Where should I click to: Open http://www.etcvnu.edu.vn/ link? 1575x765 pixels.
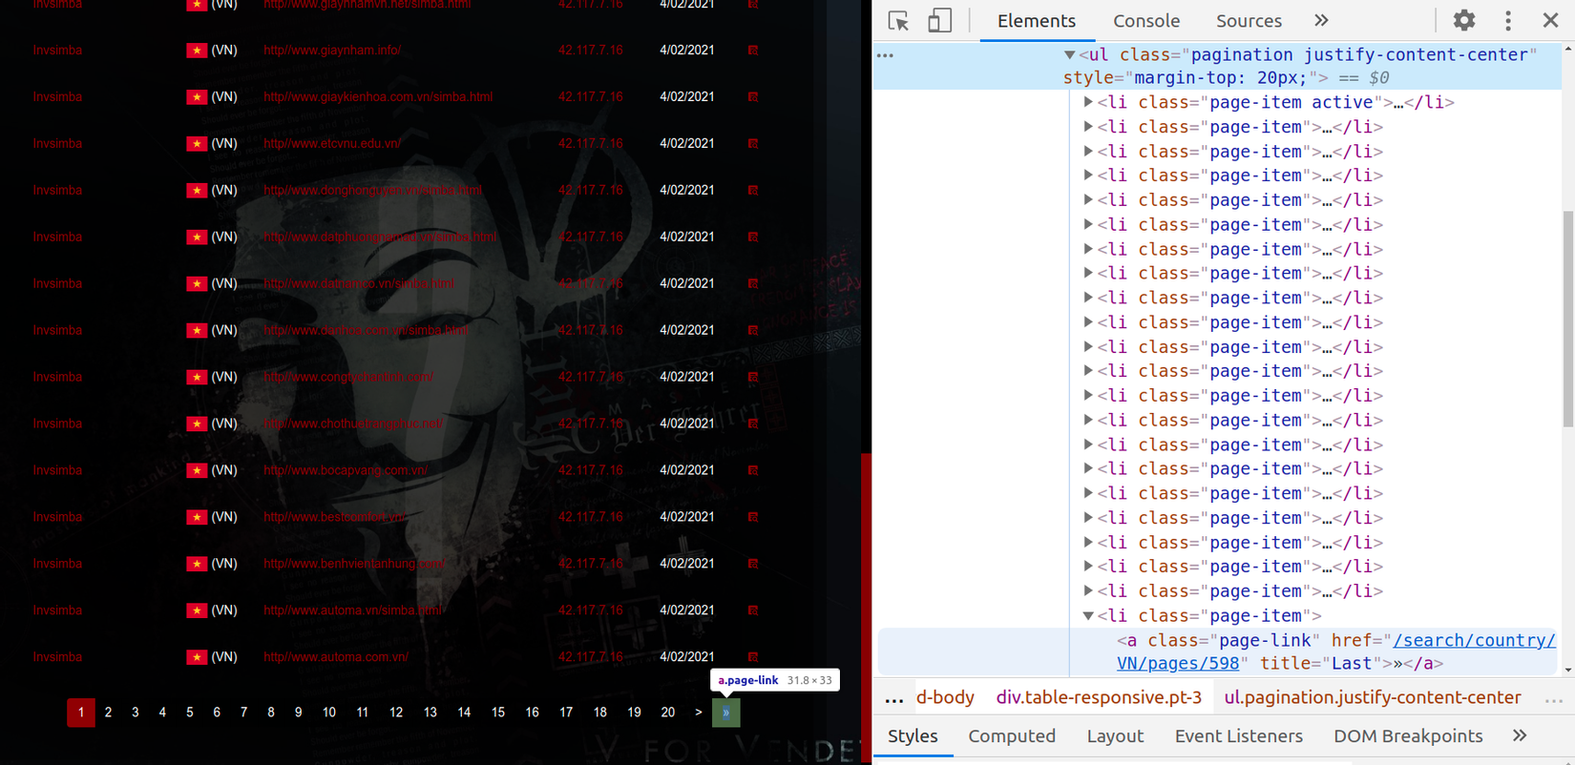332,144
